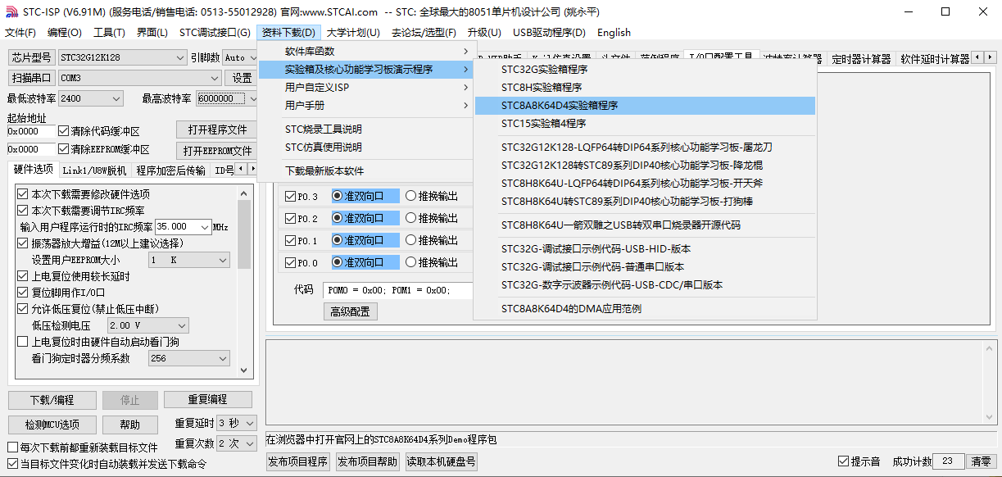Toggle the 提示音 checkbox

pos(859,461)
